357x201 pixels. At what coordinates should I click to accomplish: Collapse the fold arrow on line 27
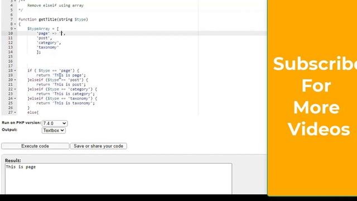coord(15,113)
